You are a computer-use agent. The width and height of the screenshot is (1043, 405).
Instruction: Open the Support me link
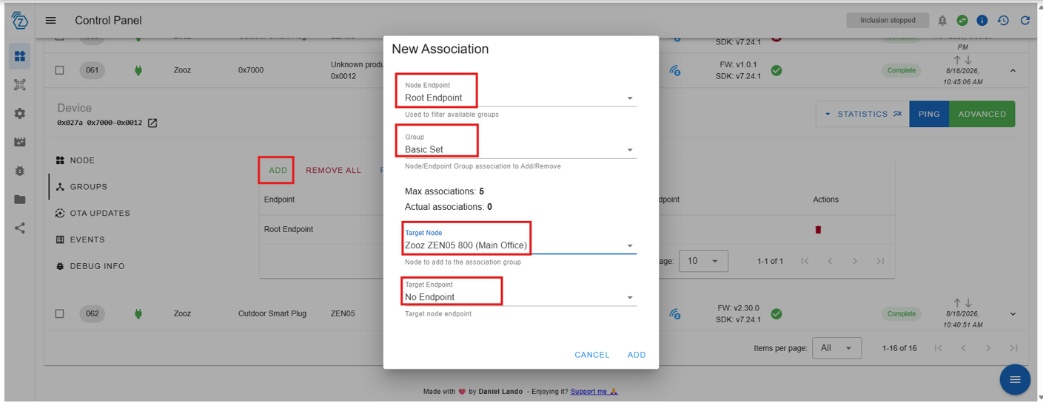[x=594, y=392]
